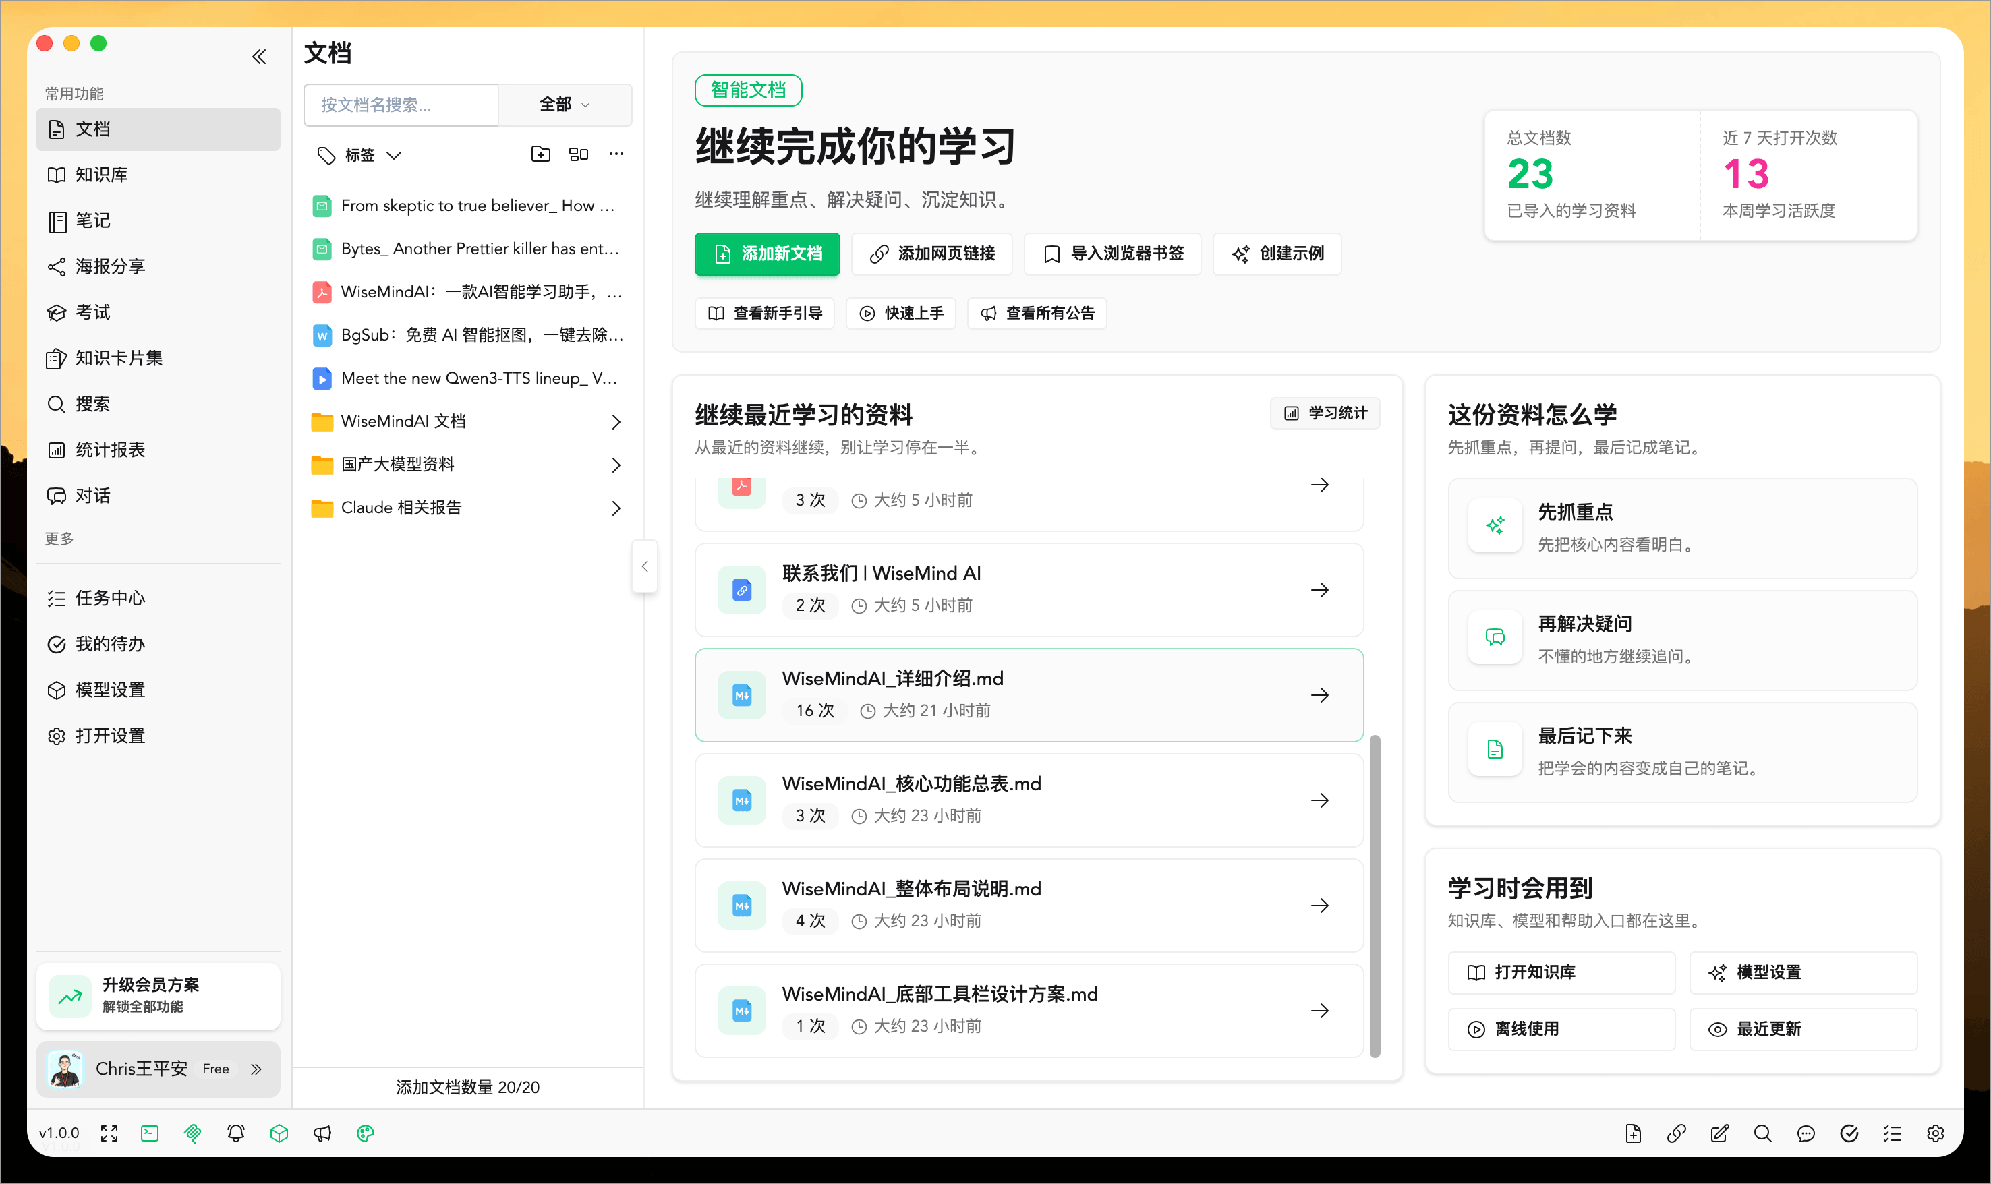Open the 全部 filter dropdown
Viewport: 1991px width, 1184px height.
pos(564,105)
